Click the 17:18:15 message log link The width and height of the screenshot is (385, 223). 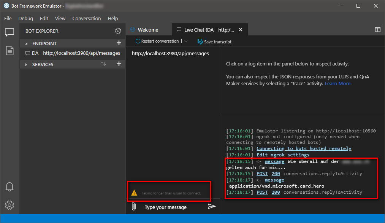point(274,161)
